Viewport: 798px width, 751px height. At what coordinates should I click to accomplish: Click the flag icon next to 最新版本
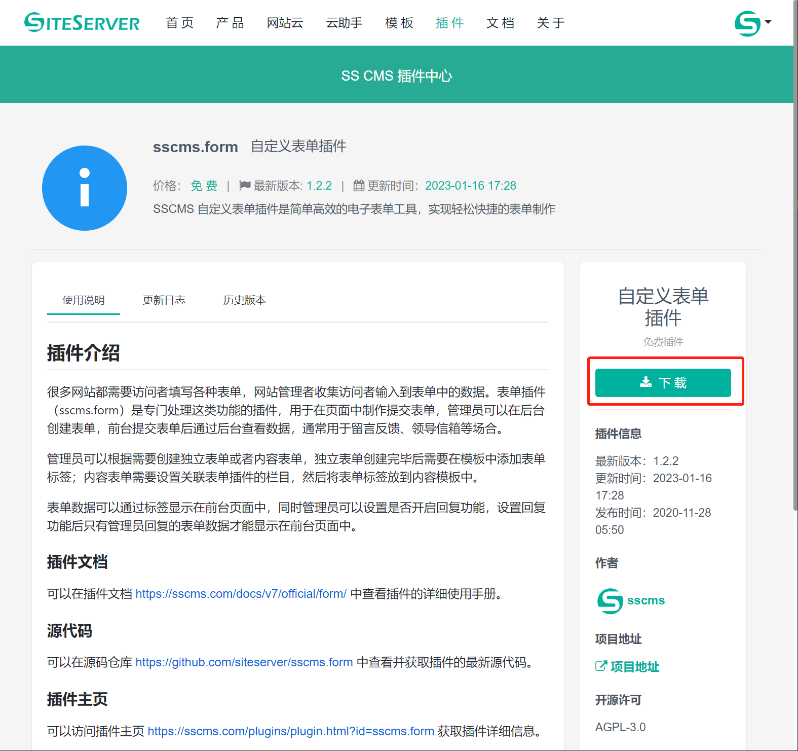tap(245, 186)
